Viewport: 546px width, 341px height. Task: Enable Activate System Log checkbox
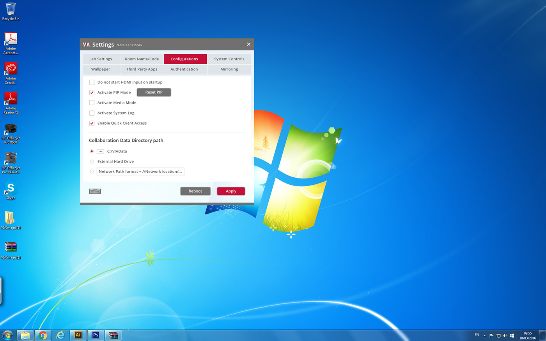point(92,113)
